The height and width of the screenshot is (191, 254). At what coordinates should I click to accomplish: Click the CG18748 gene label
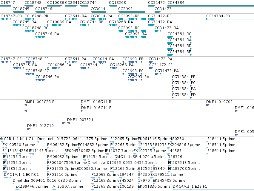coord(33,3)
